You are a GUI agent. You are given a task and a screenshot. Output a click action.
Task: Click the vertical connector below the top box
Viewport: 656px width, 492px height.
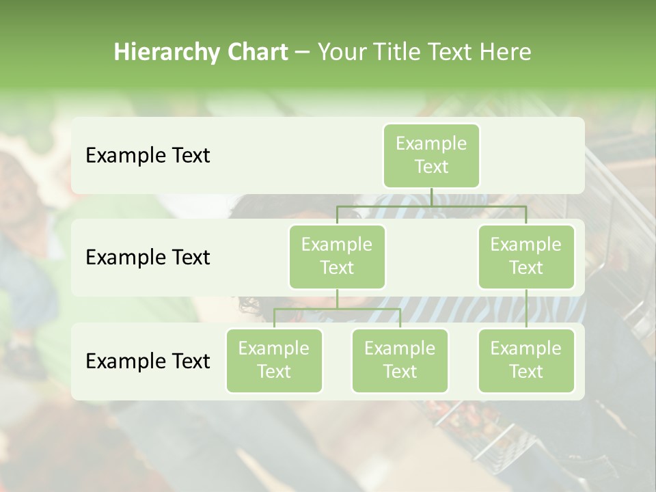pos(431,196)
